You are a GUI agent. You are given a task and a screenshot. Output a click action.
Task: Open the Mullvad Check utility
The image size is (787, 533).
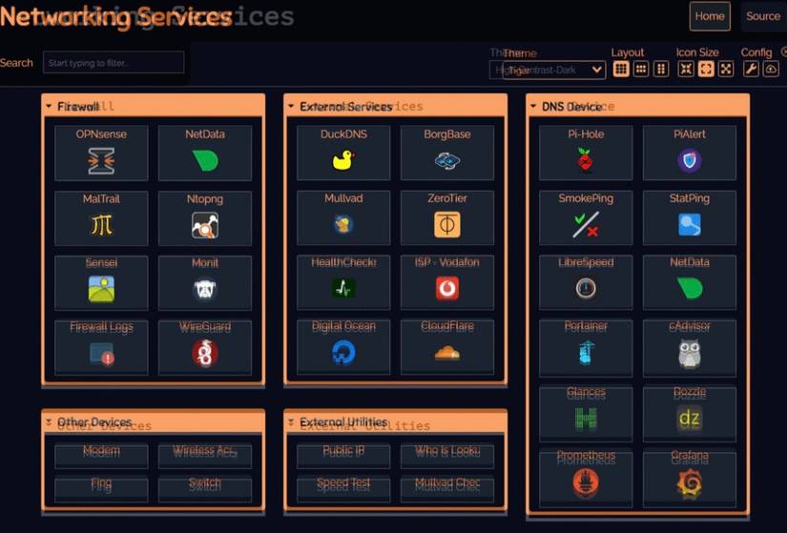(x=447, y=489)
